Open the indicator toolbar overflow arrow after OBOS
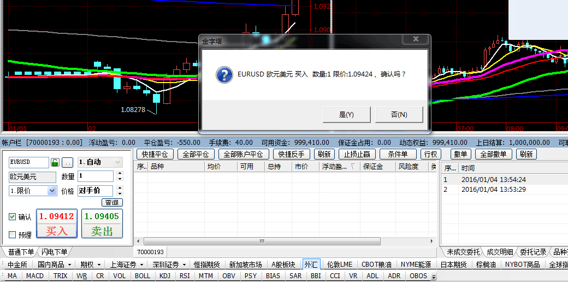Image resolution: width=568 pixels, height=282 pixels. click(x=434, y=277)
